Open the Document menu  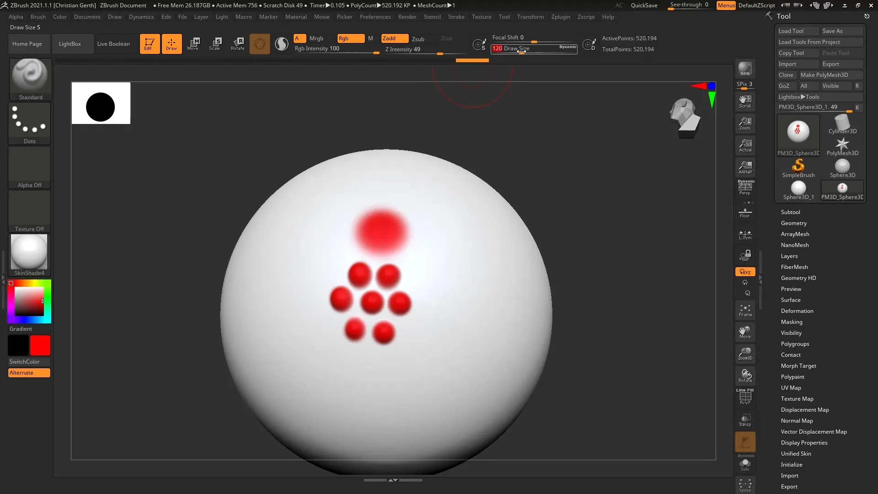click(x=87, y=17)
